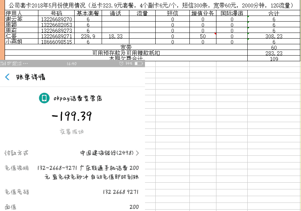Select phone number cell 18666098515
Viewport: 301px width, 211px height.
coord(57,42)
